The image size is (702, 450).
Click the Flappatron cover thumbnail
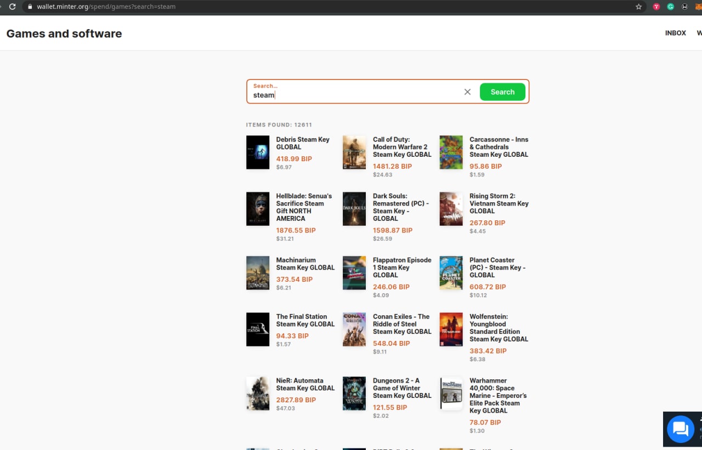pyautogui.click(x=354, y=273)
